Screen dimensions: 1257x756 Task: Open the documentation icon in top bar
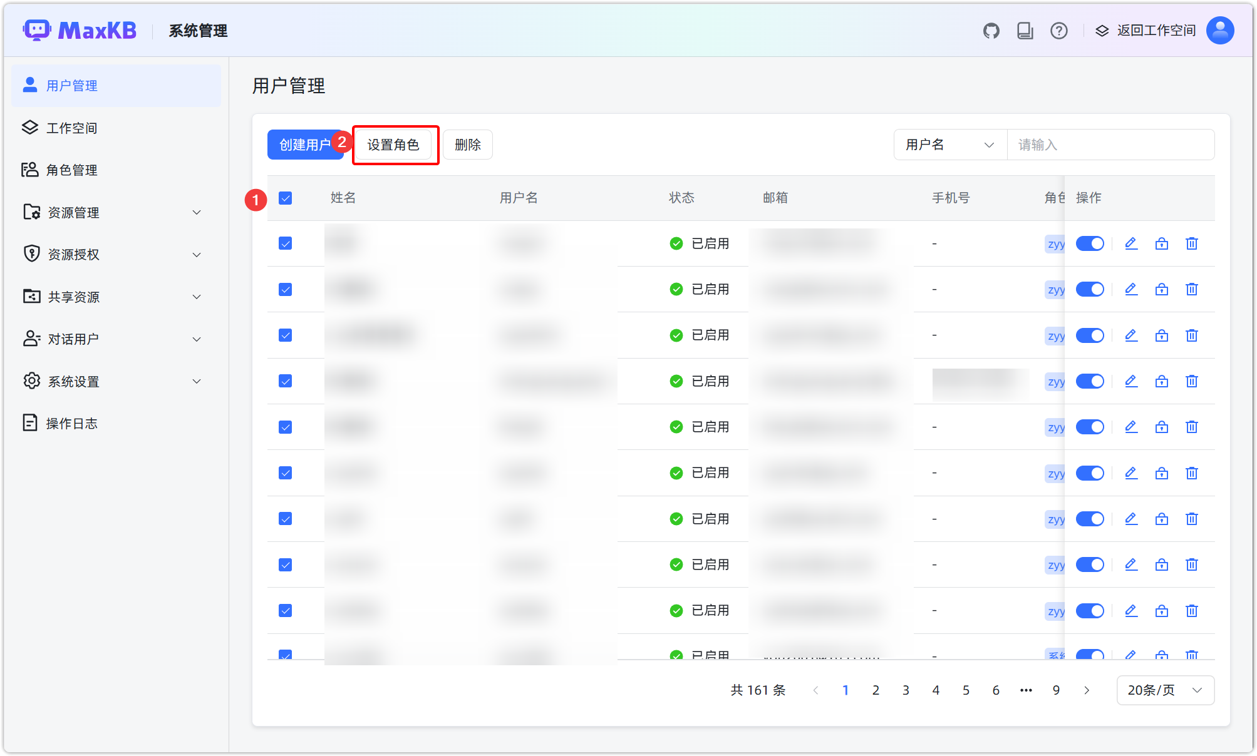pyautogui.click(x=1025, y=30)
